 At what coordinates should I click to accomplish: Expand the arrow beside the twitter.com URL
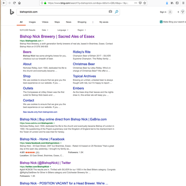tap(50, 167)
